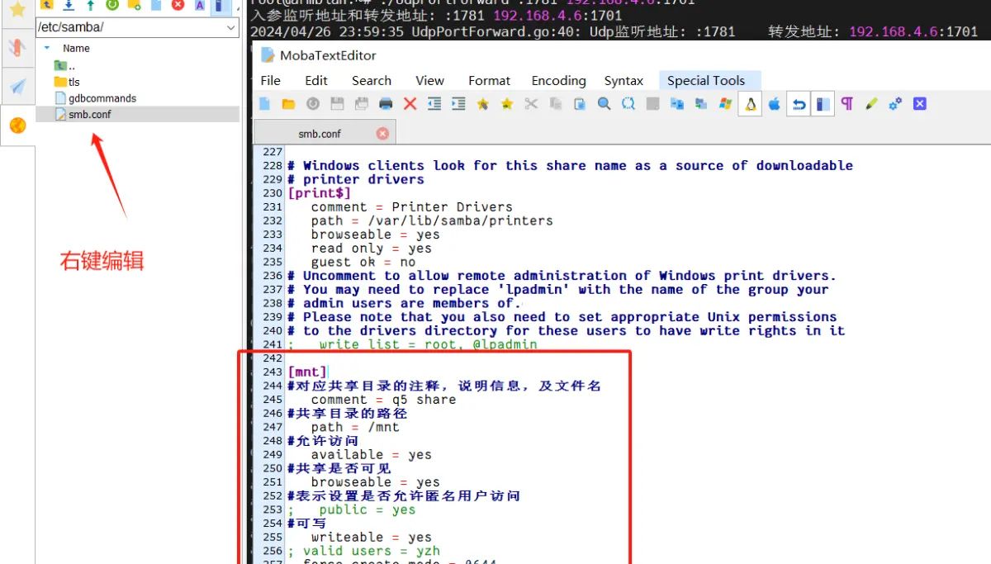Click the scissors Cut icon

coord(531,104)
